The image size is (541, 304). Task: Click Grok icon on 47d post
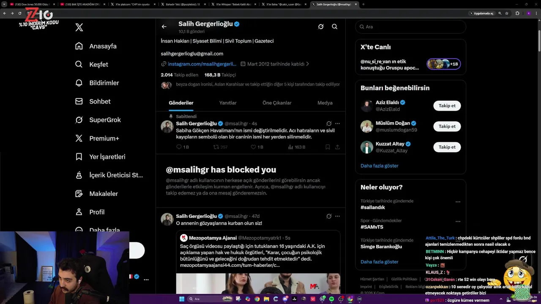click(329, 216)
